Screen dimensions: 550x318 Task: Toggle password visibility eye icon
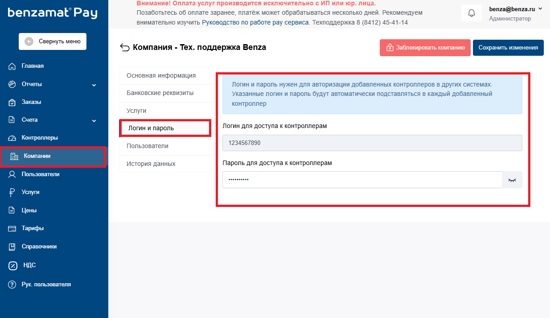click(512, 180)
